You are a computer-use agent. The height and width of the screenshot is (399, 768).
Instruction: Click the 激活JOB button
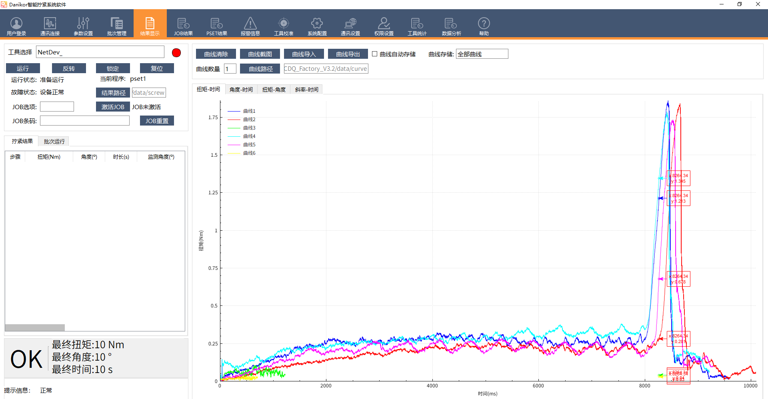point(113,107)
